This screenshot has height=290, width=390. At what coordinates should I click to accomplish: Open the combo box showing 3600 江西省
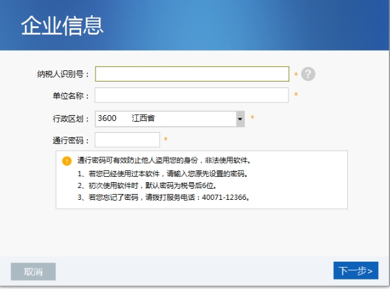tap(170, 119)
